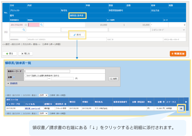Click the right arrow icon in table header
Screen dimensions: 192x136
pyautogui.click(x=186, y=102)
